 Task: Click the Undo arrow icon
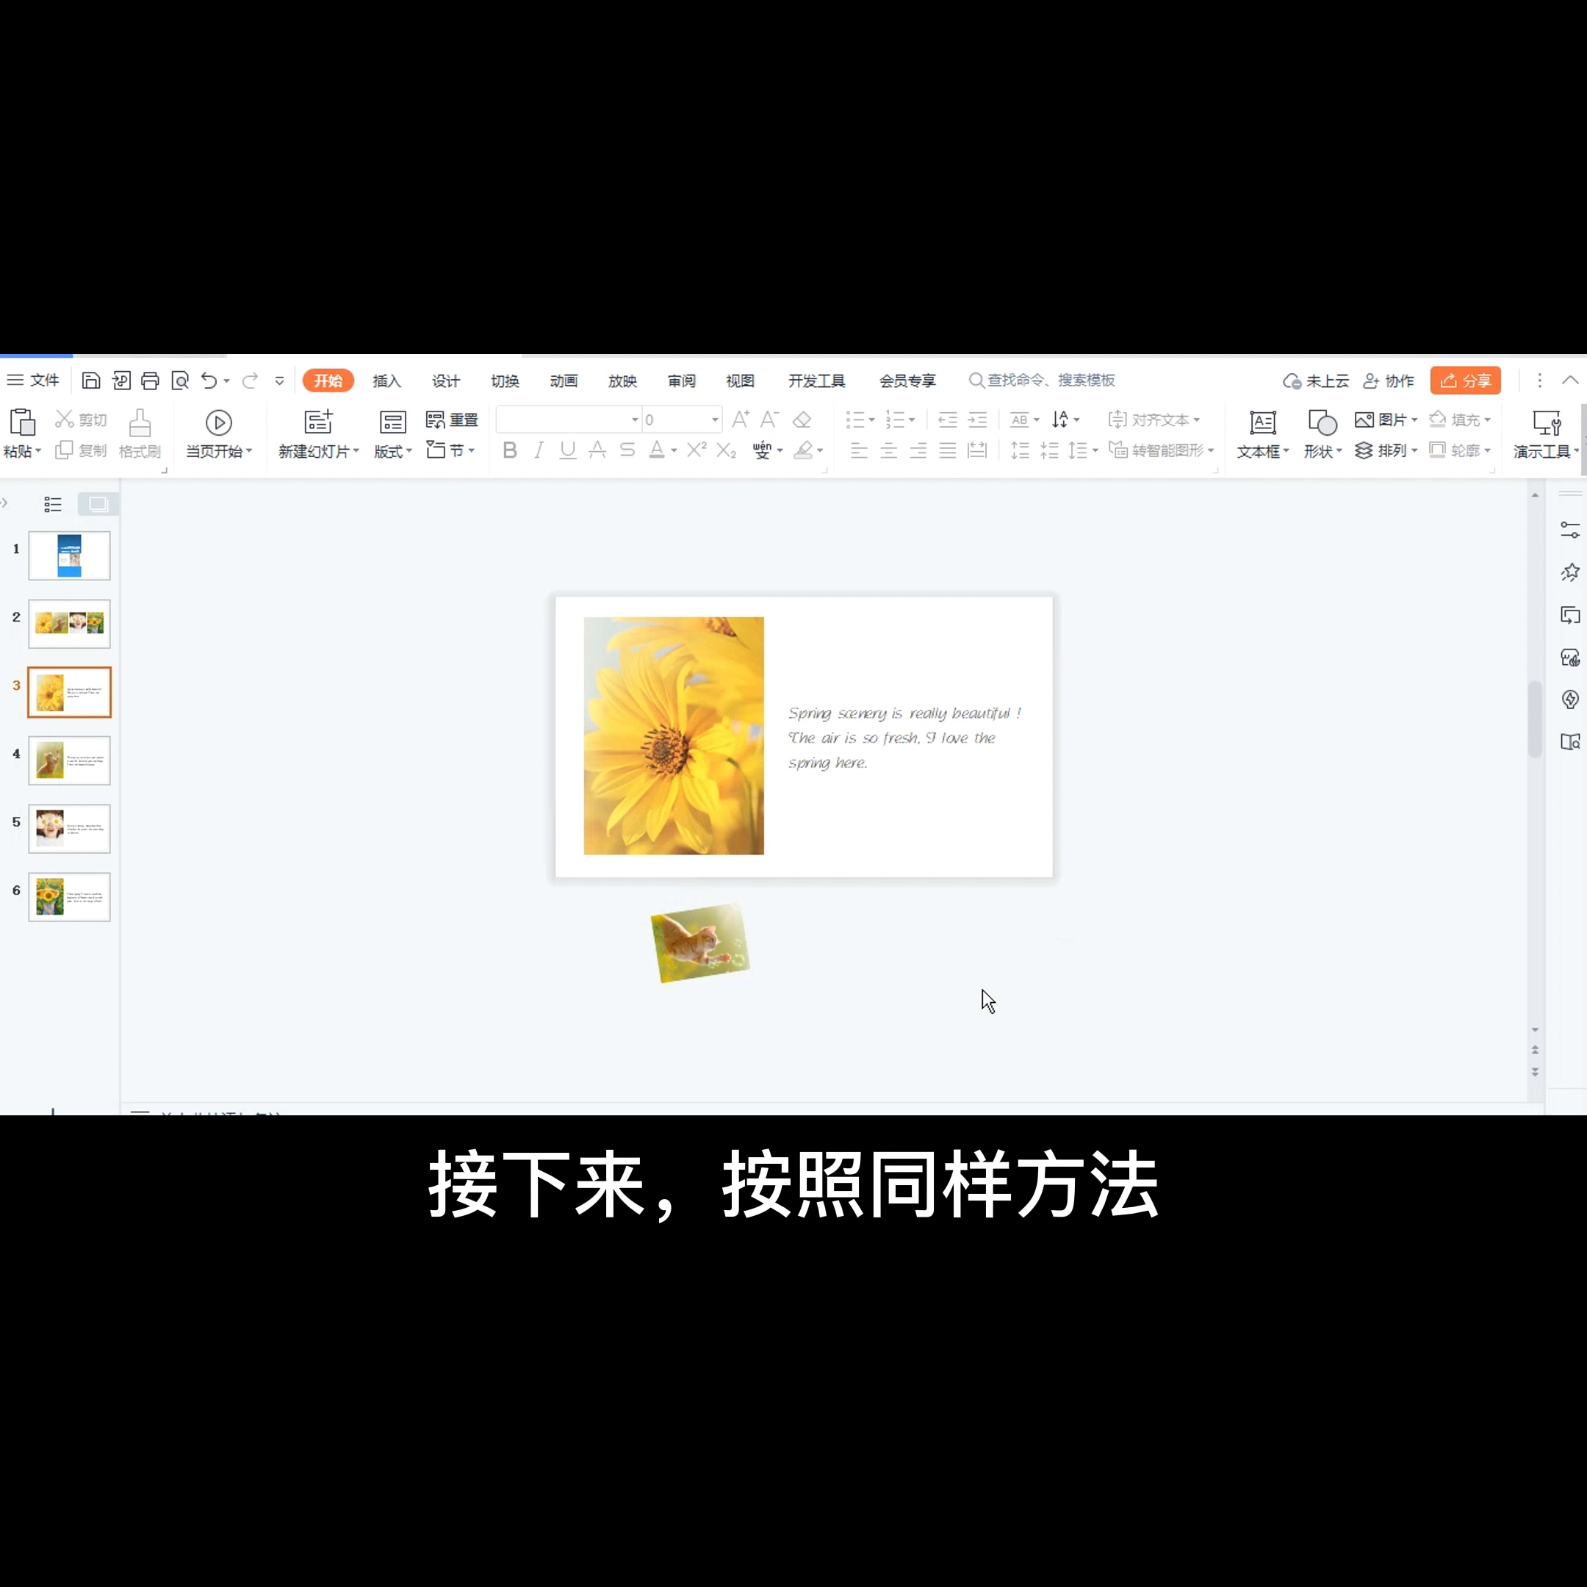[209, 381]
